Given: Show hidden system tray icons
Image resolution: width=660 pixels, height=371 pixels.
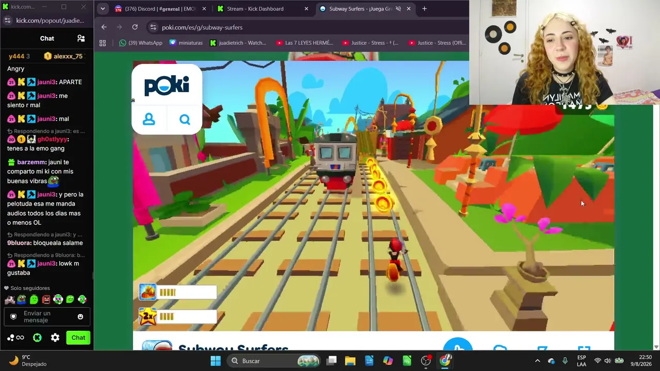Looking at the screenshot, I should (x=537, y=361).
